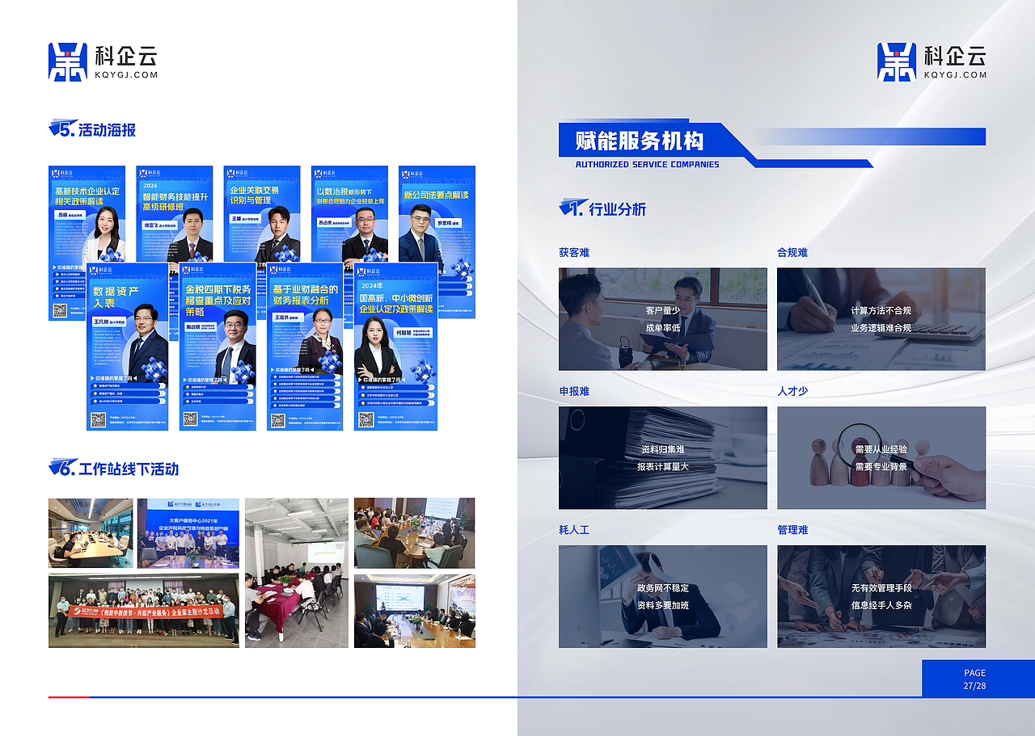
Task: Click the blue numbered arrow beside 活动海报
Action: pos(61,128)
